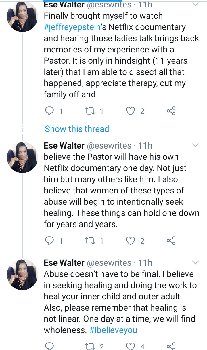Like the second tweet about seeking healing
This screenshot has width=207, height=350.
click(131, 241)
